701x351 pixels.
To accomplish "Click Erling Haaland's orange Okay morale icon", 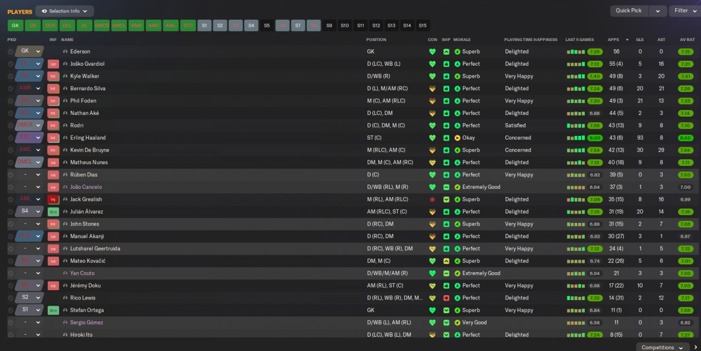I will pos(457,138).
